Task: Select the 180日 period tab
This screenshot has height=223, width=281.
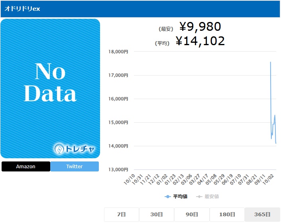Action: click(227, 215)
